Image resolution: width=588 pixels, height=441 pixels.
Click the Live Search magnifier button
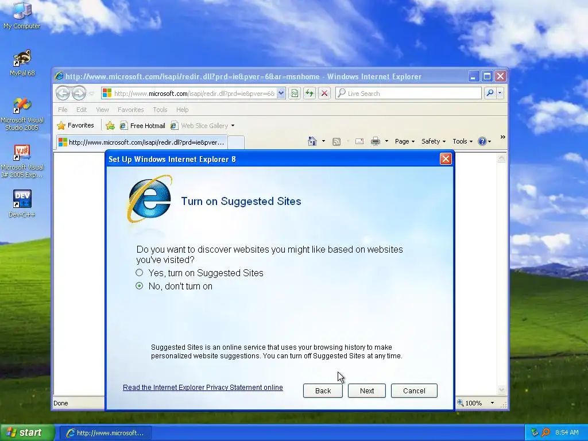[490, 93]
